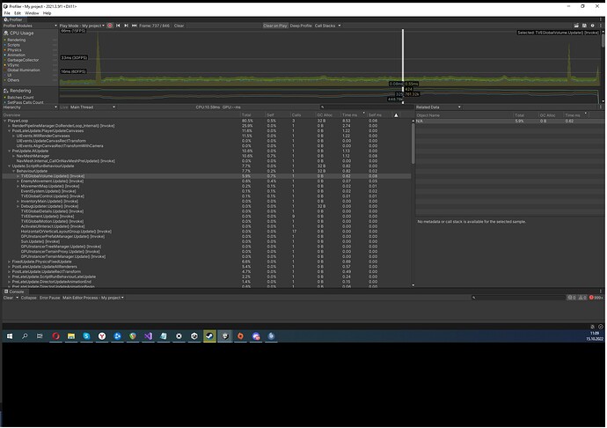Screen dimensions: 607x428
Task: Click the CPU Usage module icon
Action: (x=6, y=33)
